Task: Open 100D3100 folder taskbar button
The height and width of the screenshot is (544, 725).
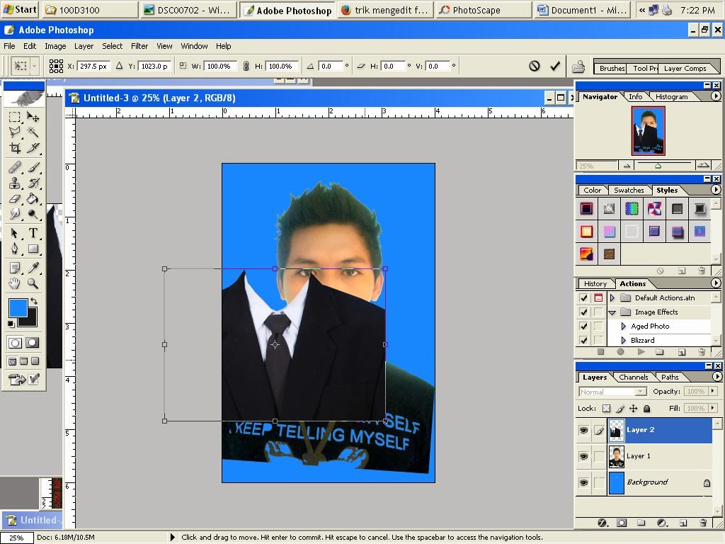Action: pyautogui.click(x=91, y=10)
